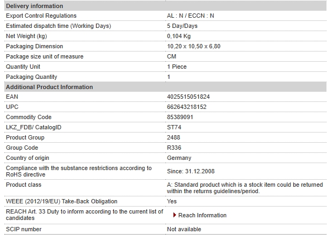Screen dimensions: 334x235
Task: Click the Product Group value 2488
Action: tap(173, 137)
